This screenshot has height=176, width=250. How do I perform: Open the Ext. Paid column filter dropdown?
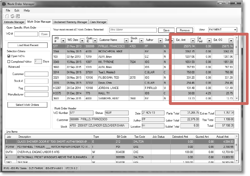coord(209,41)
